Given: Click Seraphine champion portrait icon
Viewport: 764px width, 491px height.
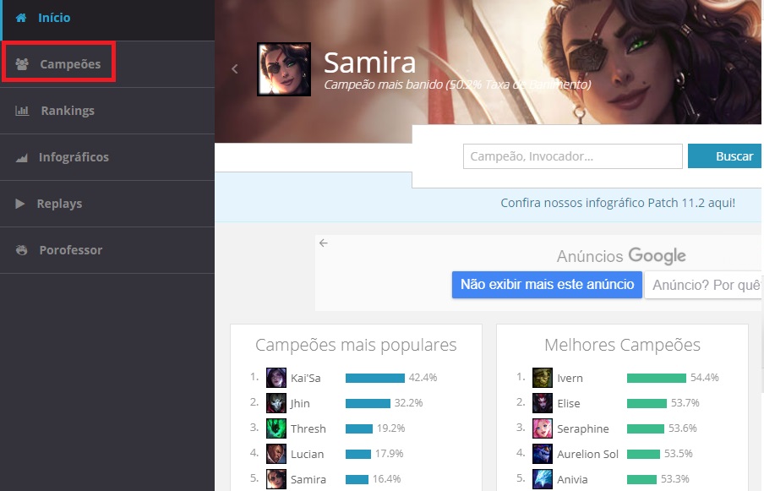Looking at the screenshot, I should 543,428.
